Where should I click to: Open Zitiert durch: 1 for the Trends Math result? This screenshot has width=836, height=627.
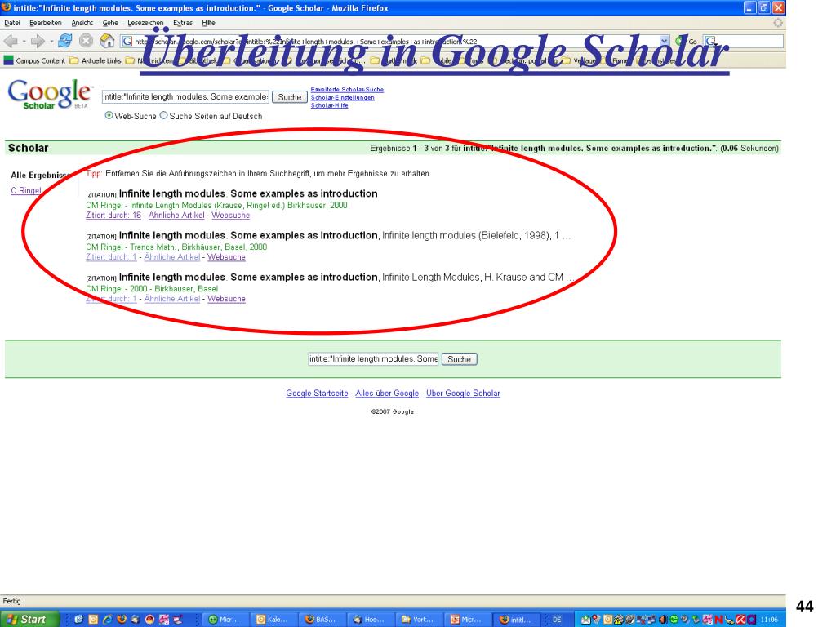pos(111,257)
